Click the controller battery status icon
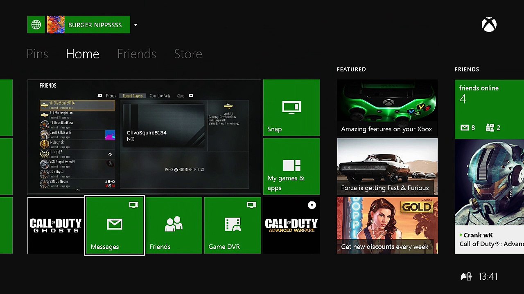The image size is (524, 294). (466, 276)
